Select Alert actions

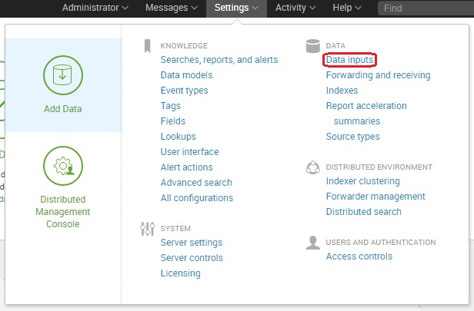pos(186,167)
